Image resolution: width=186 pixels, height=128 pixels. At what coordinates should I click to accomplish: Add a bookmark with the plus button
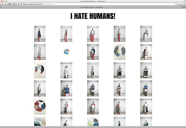click(x=18, y=4)
